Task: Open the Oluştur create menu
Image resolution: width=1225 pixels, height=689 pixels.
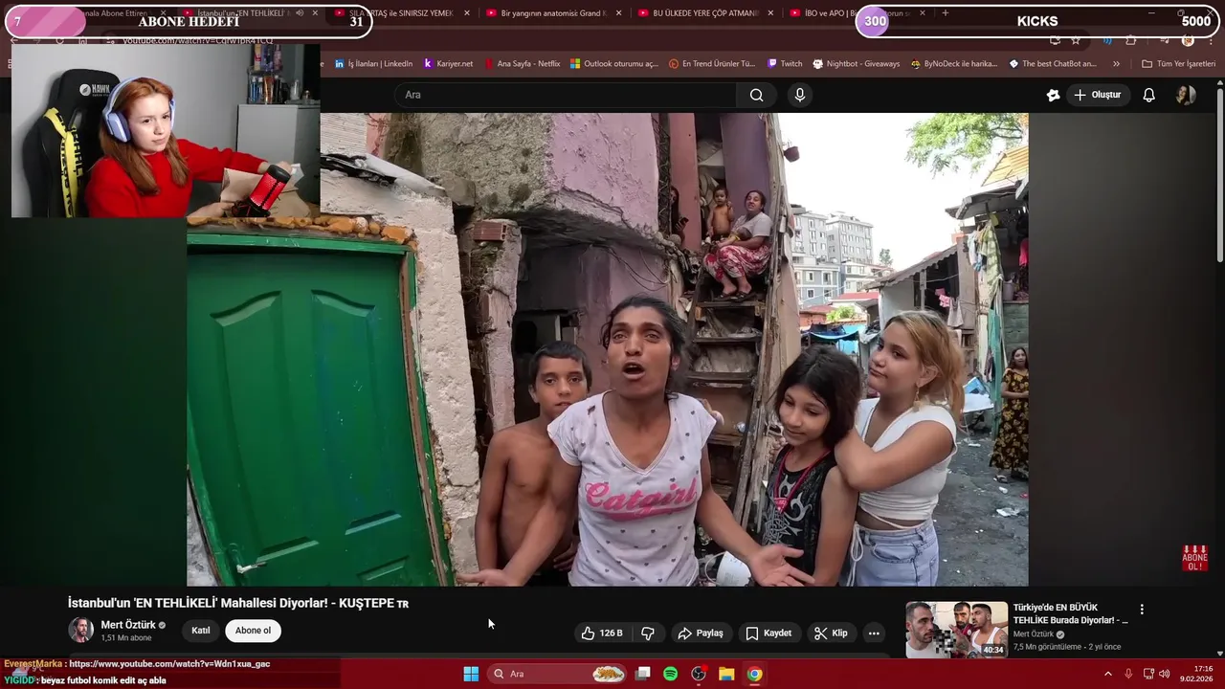Action: [1097, 95]
